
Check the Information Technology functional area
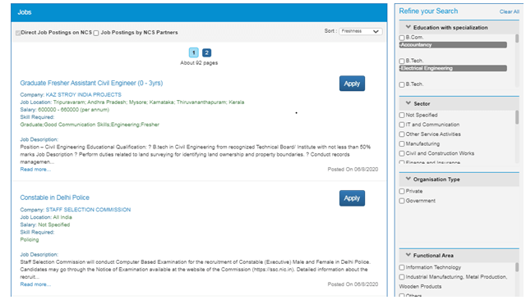[x=402, y=267]
